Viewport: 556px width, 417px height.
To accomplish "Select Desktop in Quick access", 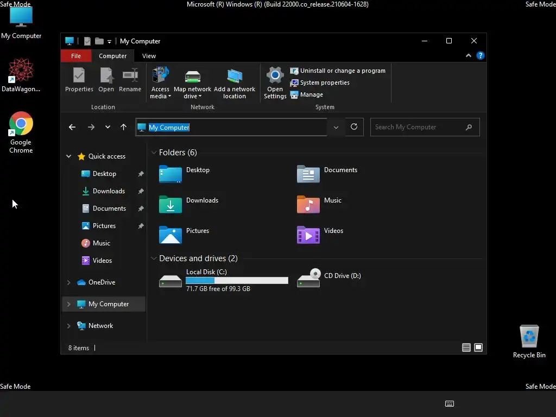I will [104, 174].
